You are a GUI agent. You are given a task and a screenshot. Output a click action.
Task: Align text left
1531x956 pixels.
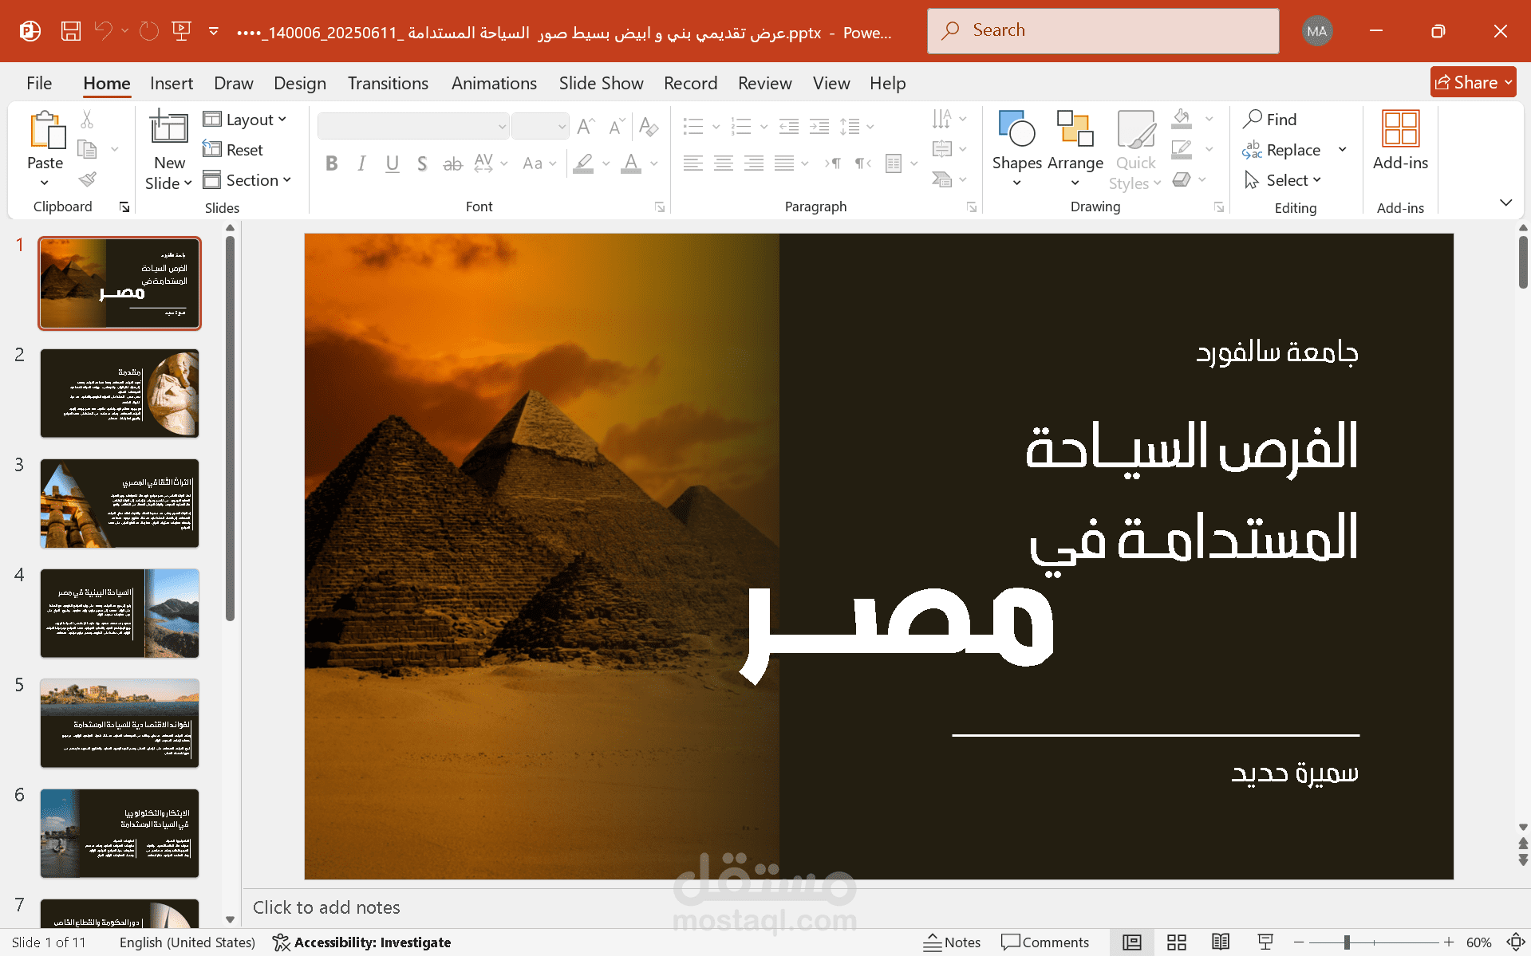(693, 163)
